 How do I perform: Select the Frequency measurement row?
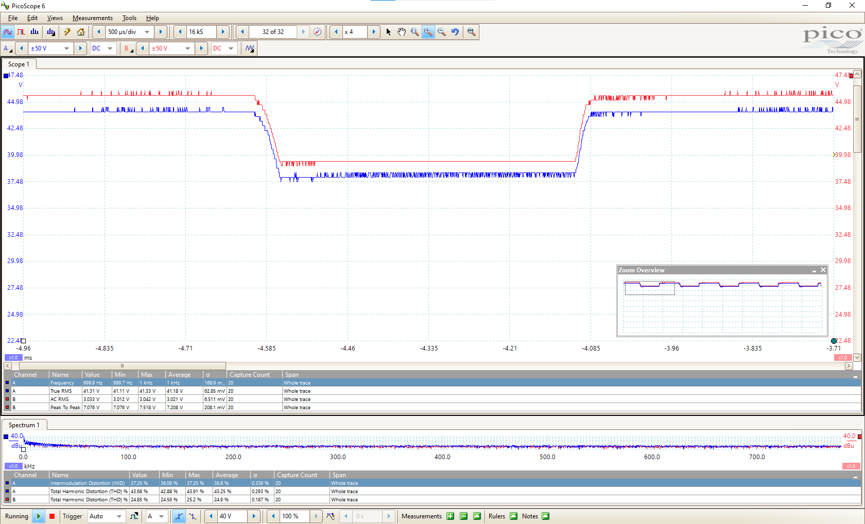point(432,383)
